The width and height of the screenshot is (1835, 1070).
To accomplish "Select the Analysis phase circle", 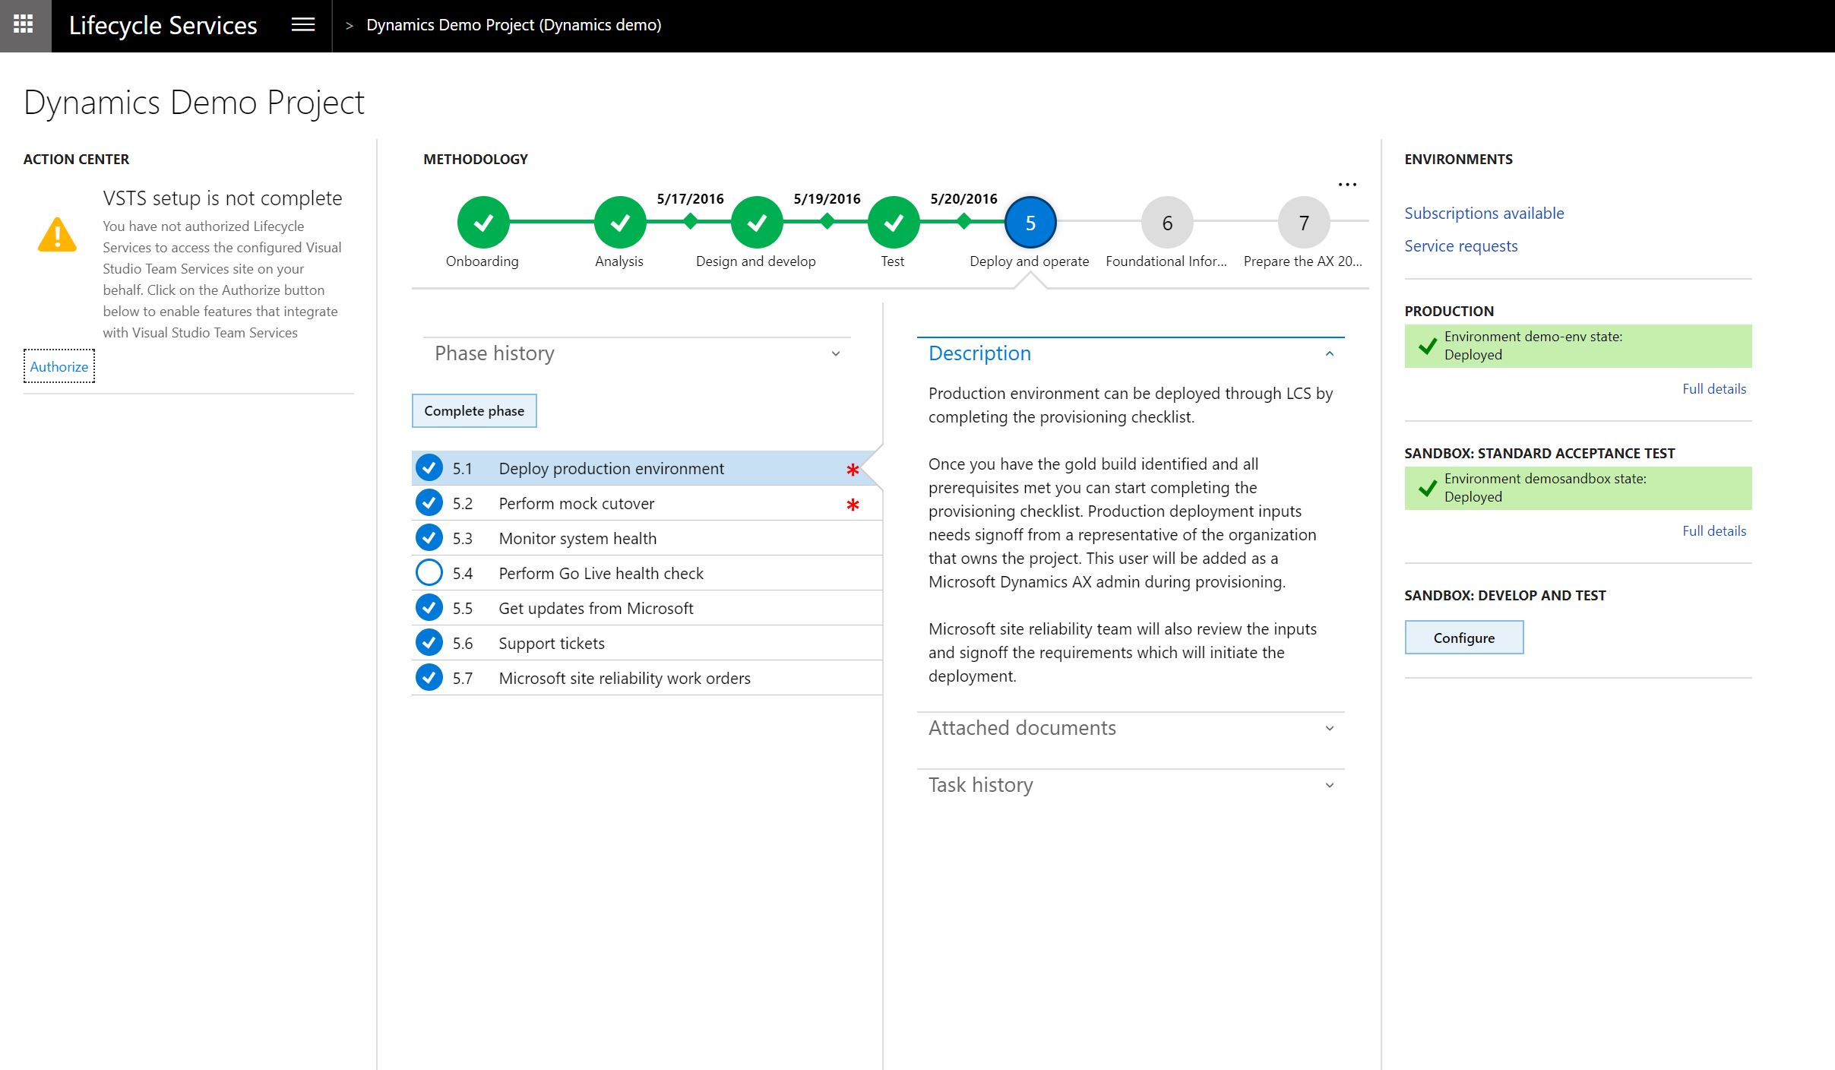I will [620, 223].
